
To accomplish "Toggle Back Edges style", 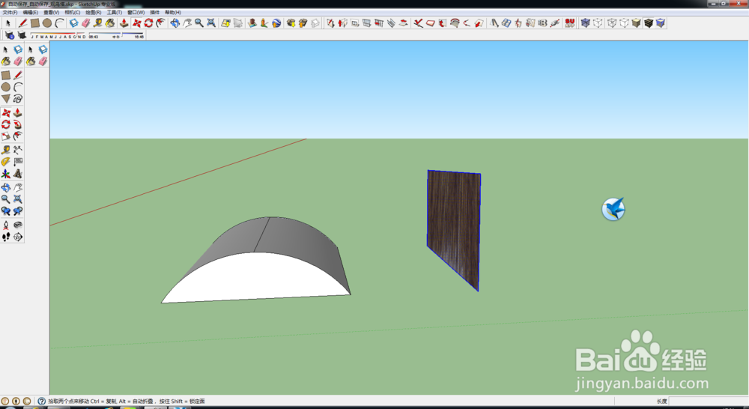I will pyautogui.click(x=598, y=23).
